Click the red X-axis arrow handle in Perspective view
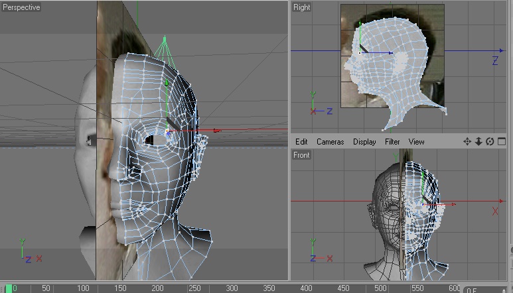The width and height of the screenshot is (513, 293). [x=217, y=131]
